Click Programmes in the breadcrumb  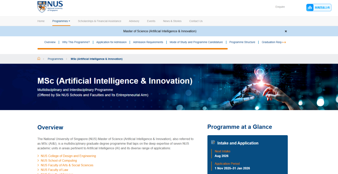tap(55, 59)
